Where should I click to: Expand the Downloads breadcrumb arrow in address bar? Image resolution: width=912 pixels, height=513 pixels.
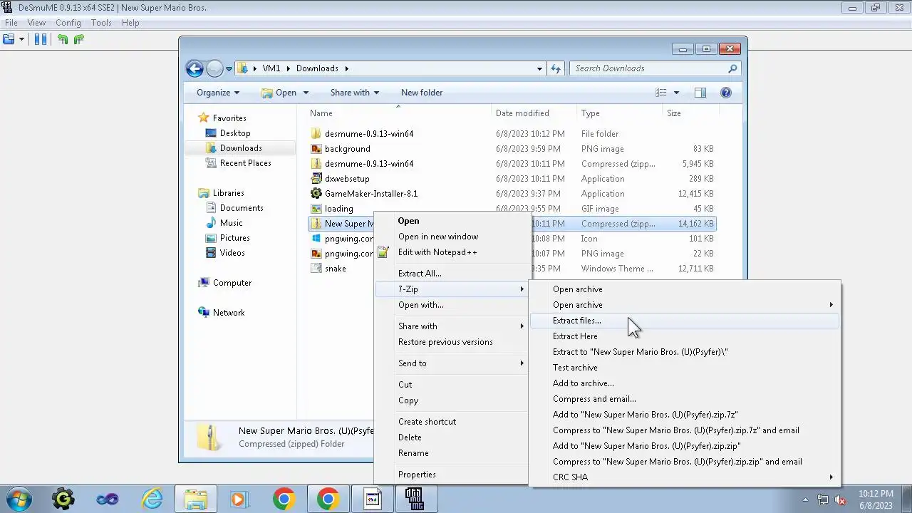click(x=346, y=68)
